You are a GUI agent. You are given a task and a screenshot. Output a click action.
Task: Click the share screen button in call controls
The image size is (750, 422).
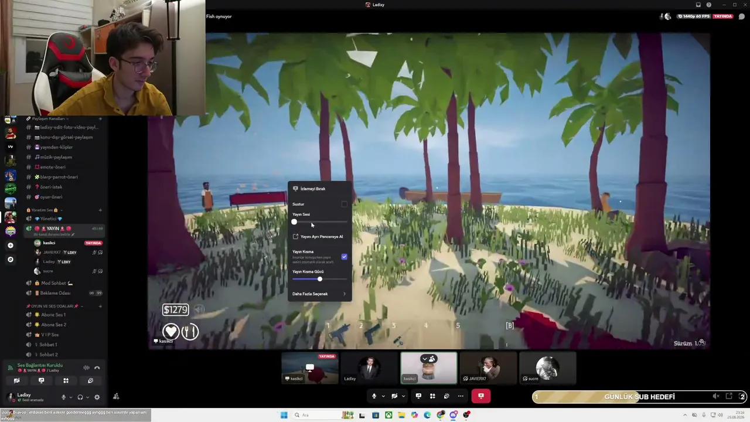click(418, 396)
